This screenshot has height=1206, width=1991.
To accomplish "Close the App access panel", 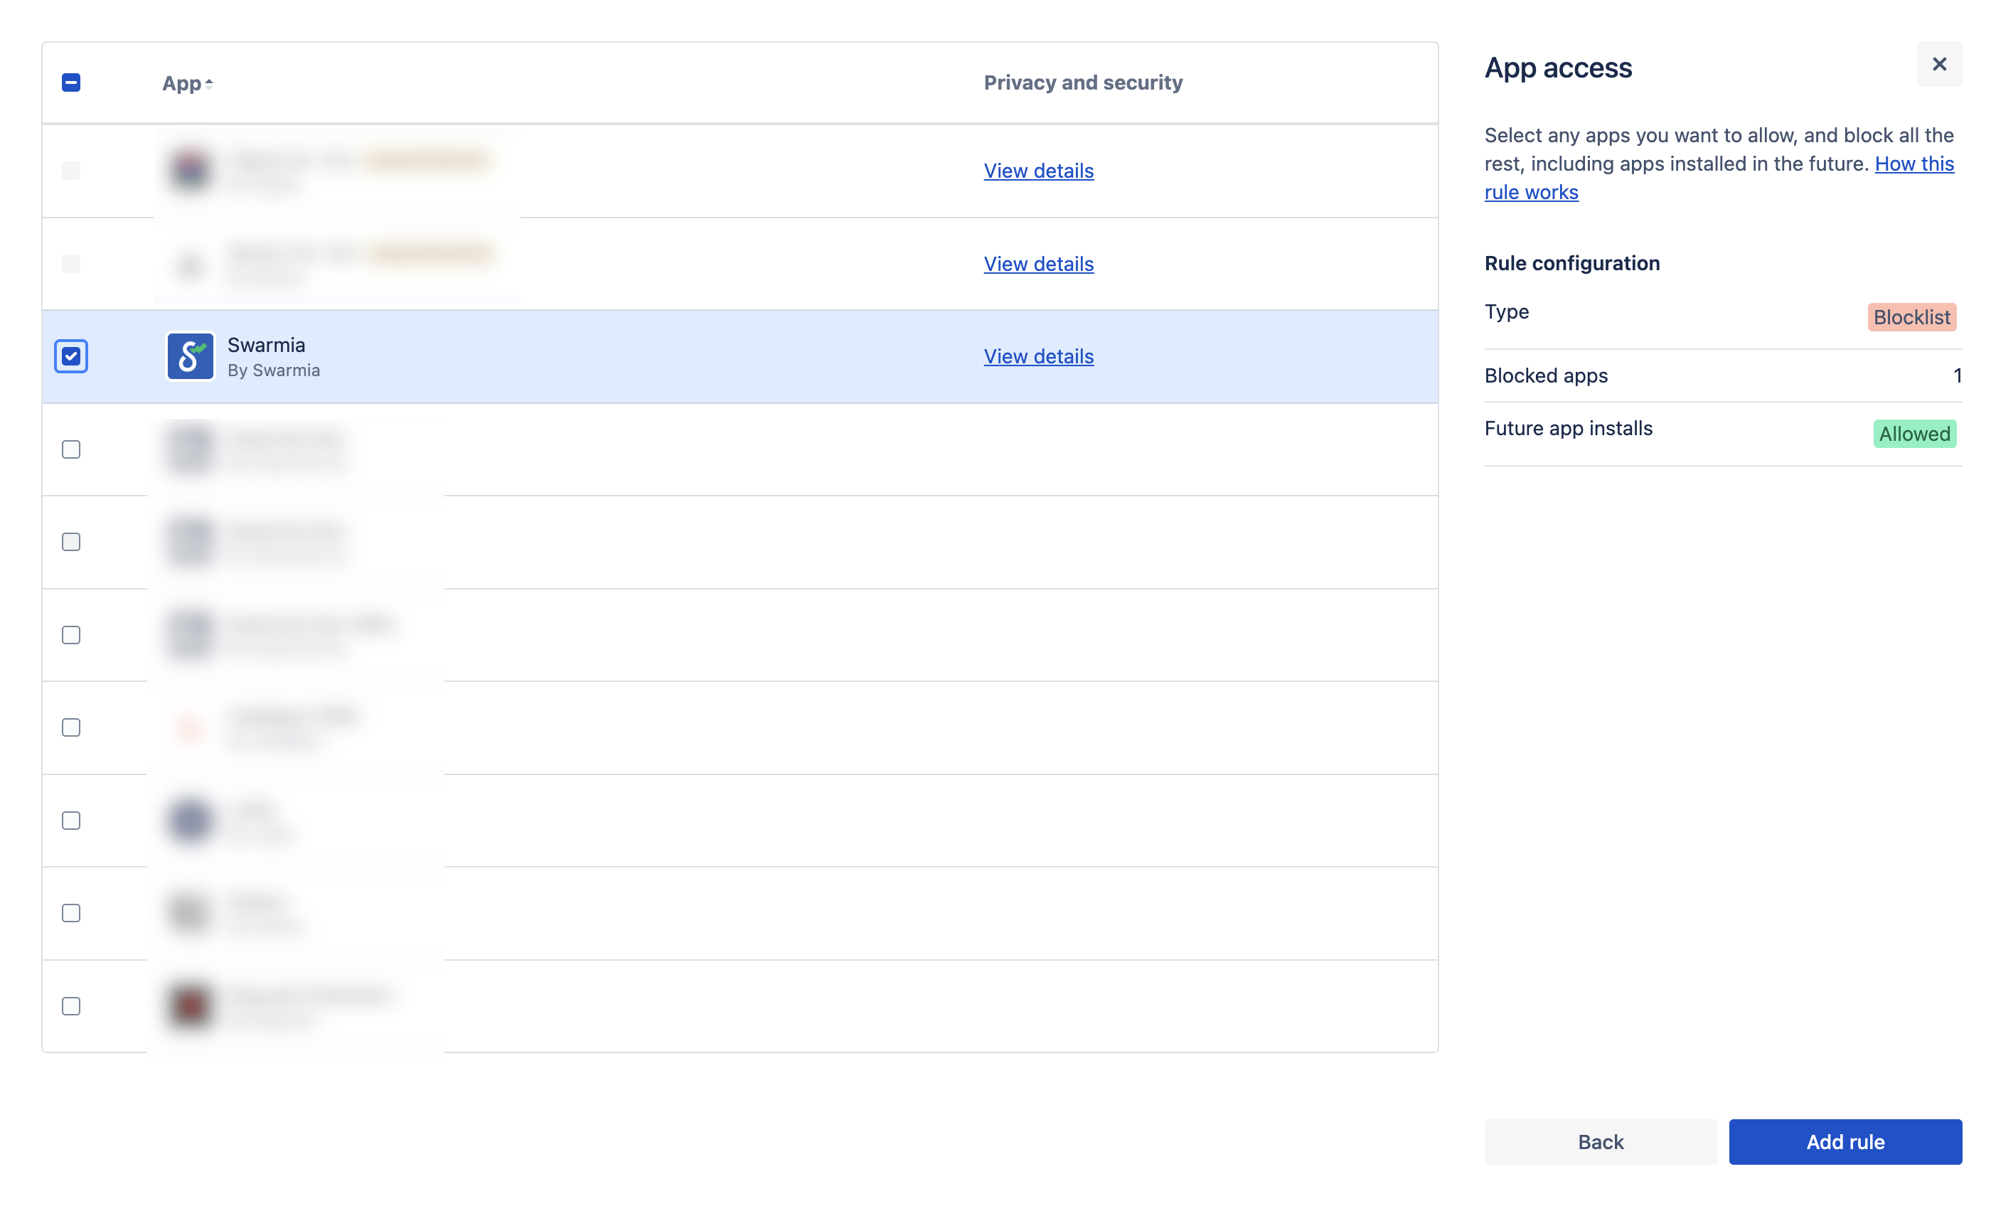I will point(1938,65).
